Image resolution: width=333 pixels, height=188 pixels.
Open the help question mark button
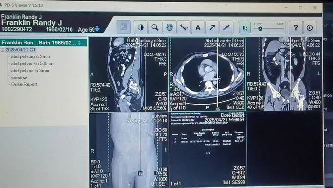coord(296,27)
